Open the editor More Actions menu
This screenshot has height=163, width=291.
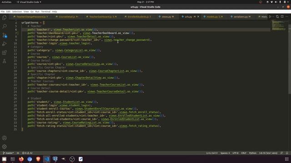287,17
